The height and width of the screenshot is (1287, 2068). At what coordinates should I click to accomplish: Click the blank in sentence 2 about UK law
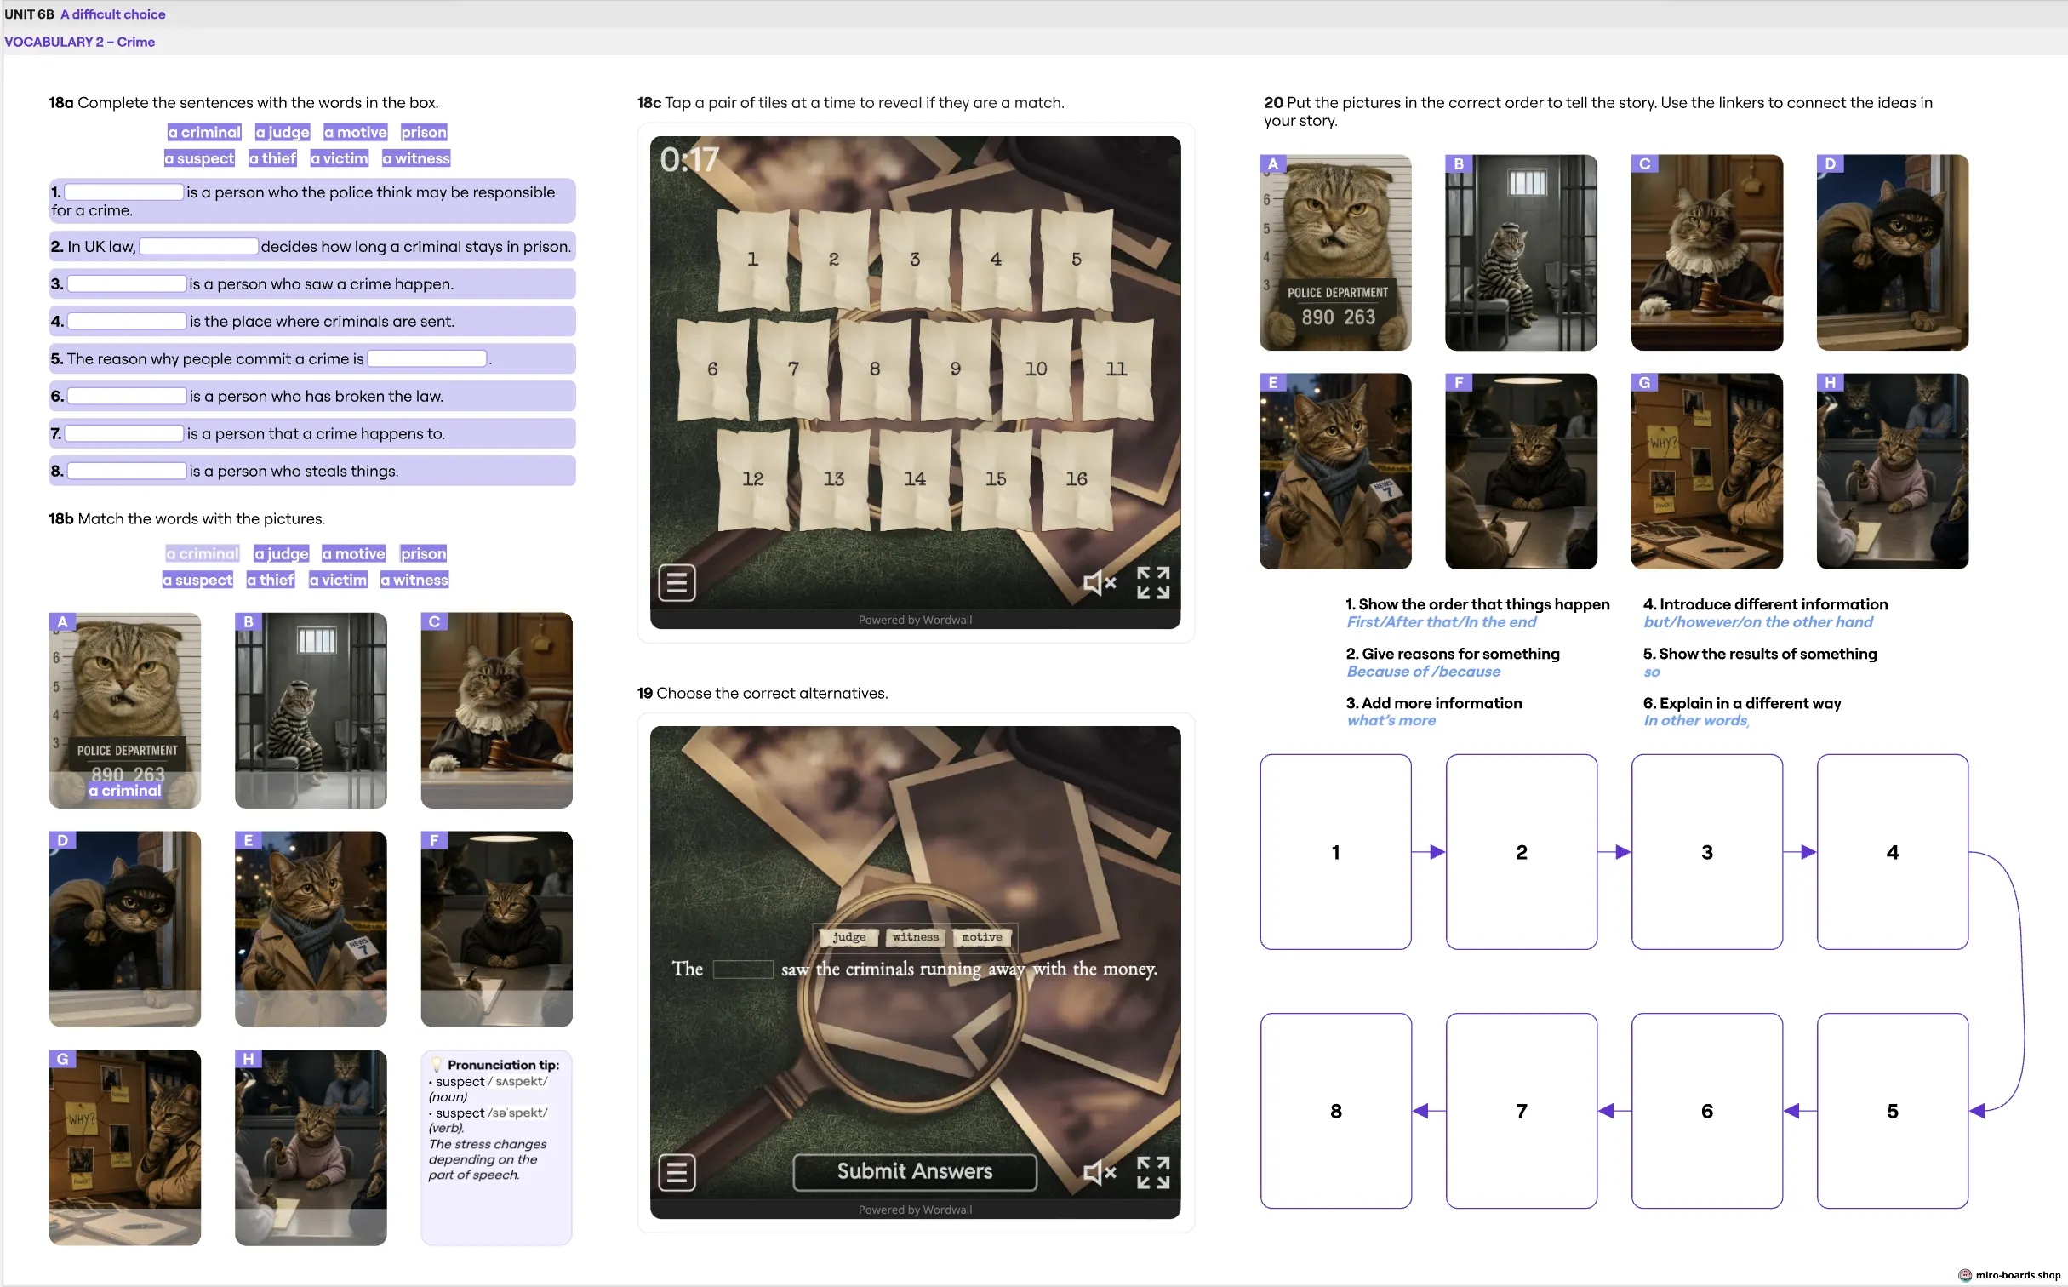coord(198,247)
